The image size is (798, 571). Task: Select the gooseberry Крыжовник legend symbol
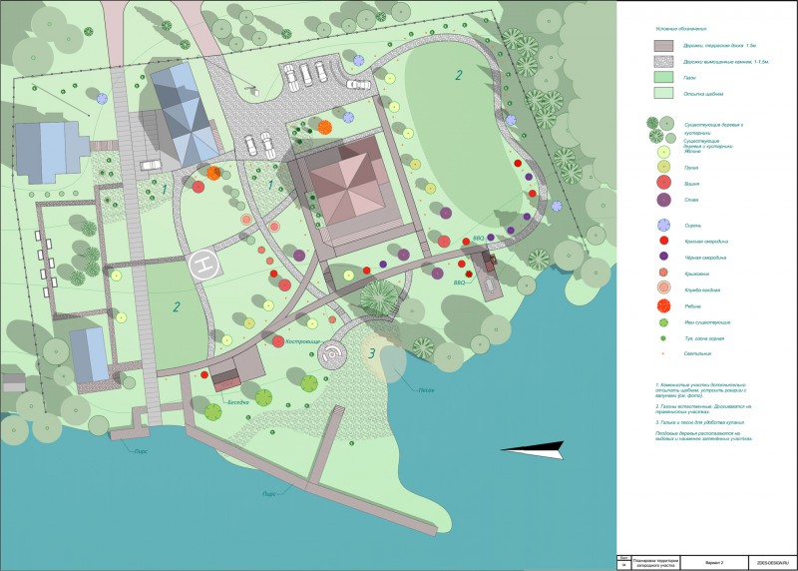(x=663, y=273)
